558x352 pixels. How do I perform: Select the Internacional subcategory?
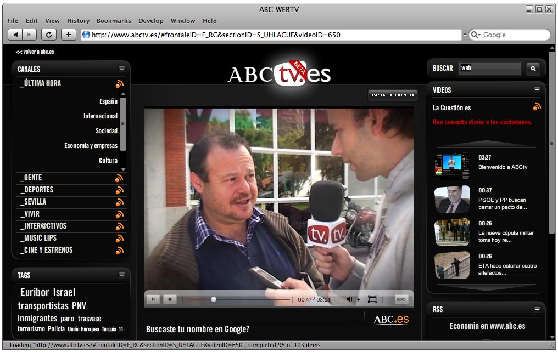(x=101, y=116)
